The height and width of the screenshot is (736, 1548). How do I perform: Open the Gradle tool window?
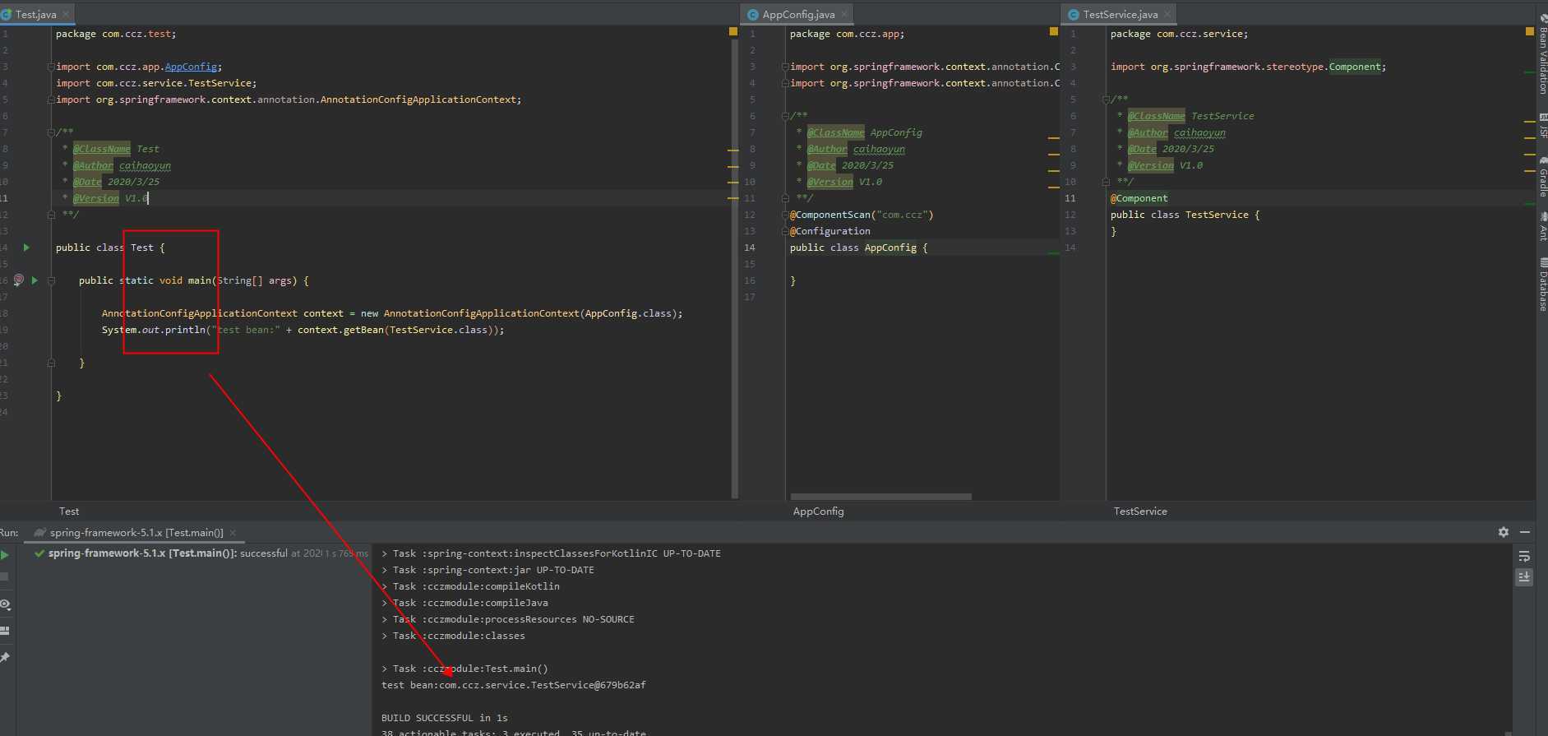[x=1542, y=177]
